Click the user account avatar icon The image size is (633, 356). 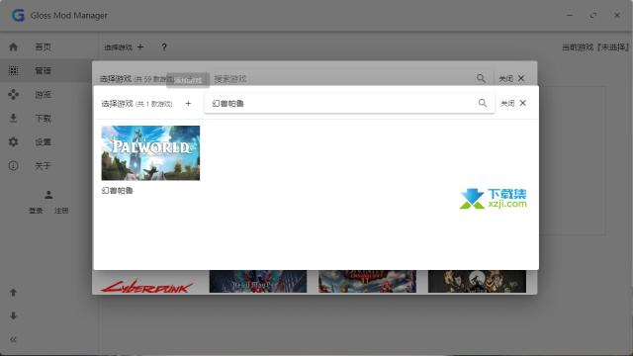click(x=48, y=195)
